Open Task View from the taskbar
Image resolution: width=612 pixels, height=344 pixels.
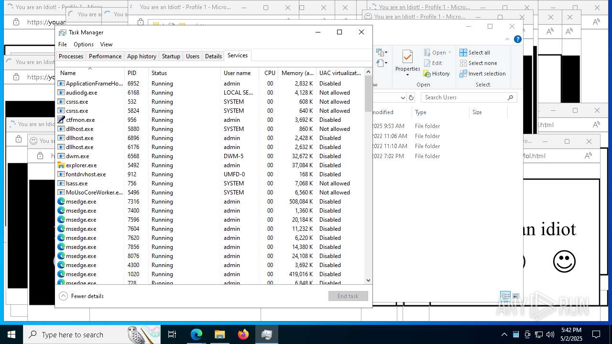[x=172, y=334]
